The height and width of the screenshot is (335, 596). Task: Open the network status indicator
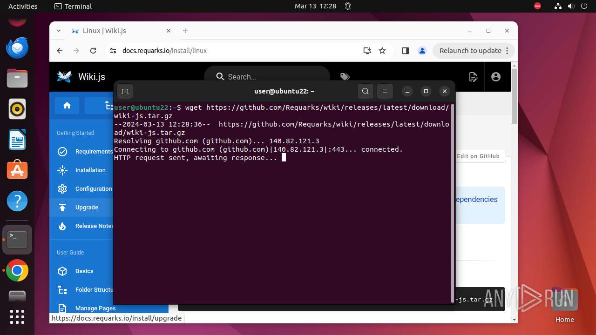558,7
